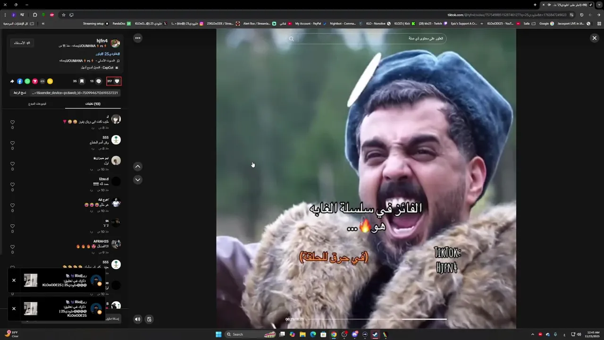Click the embed code share icon
Screen dimensions: 604x340
42,81
